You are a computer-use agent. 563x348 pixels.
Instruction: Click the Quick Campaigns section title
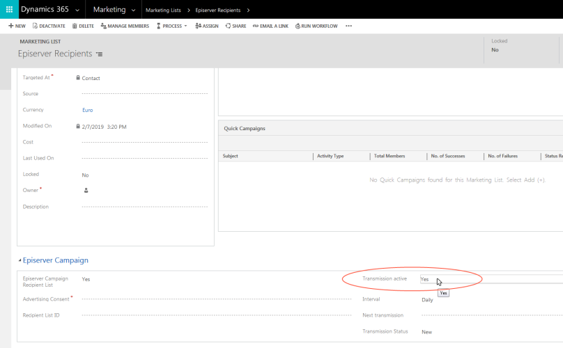click(x=245, y=129)
